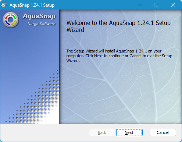Click the disabled Back button

102,132
